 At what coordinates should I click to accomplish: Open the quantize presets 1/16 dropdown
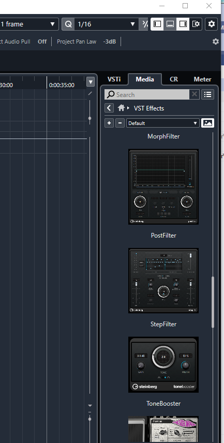click(106, 24)
